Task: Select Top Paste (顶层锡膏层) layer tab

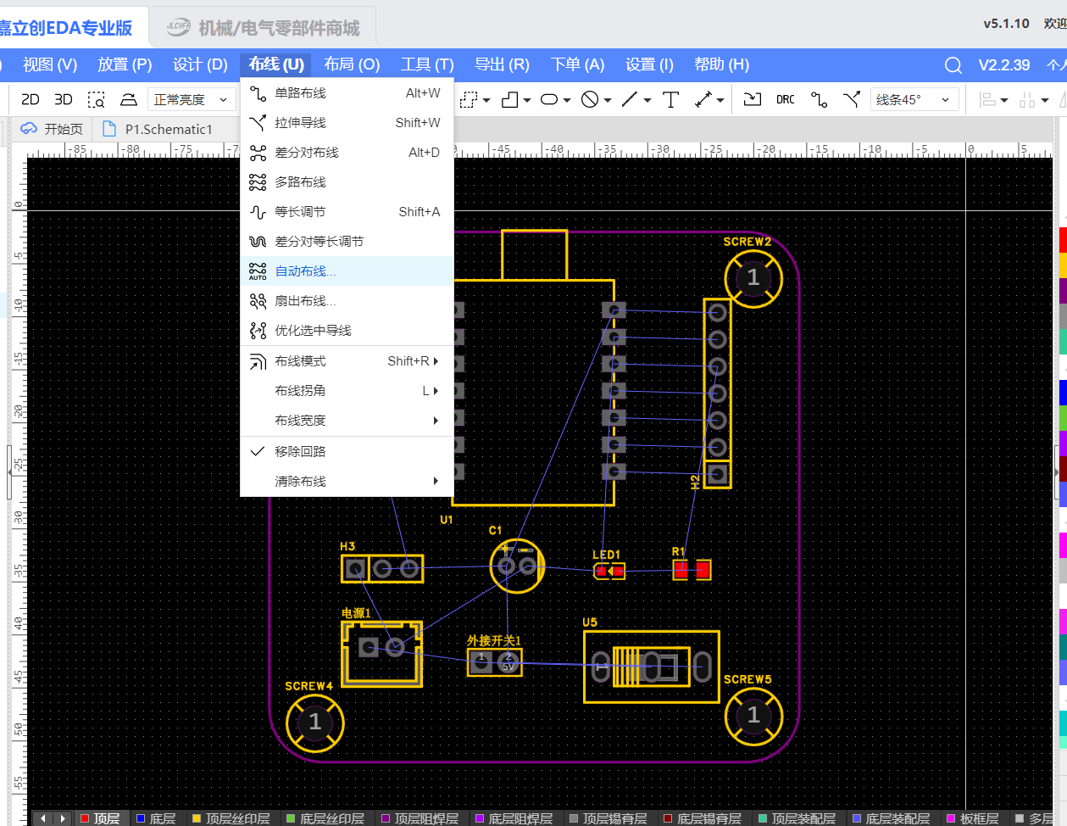Action: [608, 818]
